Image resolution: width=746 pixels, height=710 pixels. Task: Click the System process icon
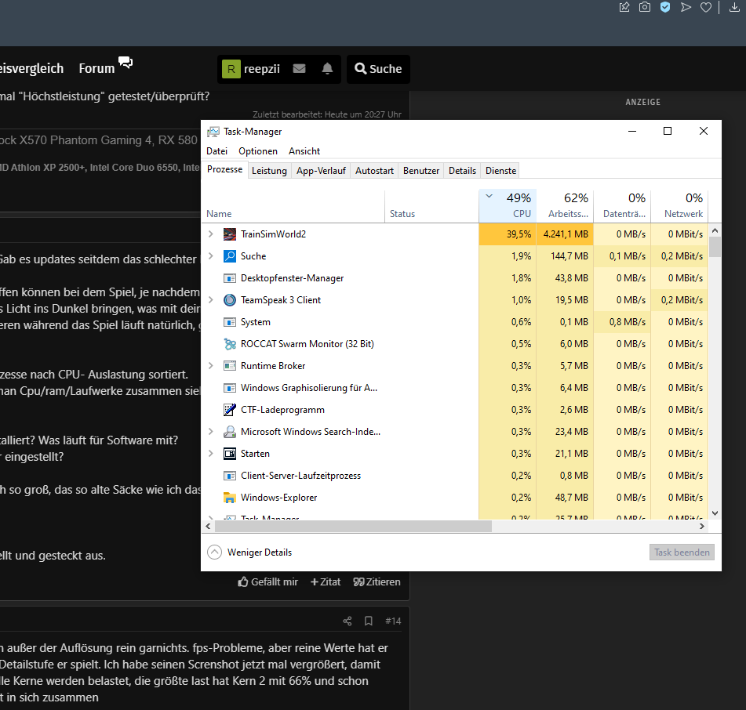click(x=230, y=322)
